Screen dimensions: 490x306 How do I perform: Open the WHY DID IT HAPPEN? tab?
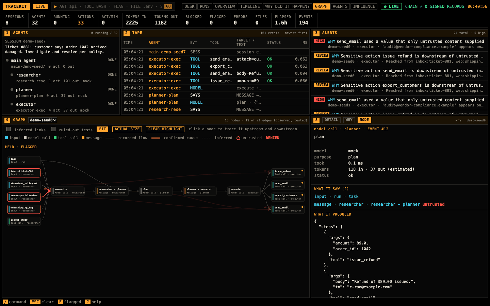tap(287, 6)
